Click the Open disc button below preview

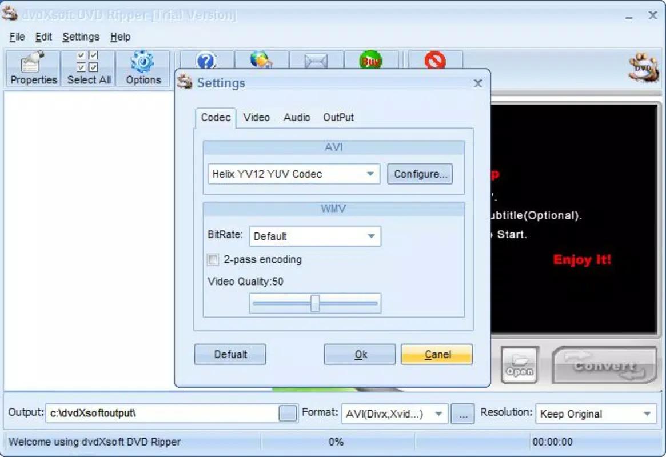(x=520, y=365)
